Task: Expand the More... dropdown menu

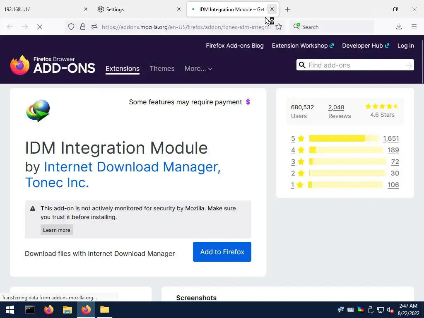Action: tap(198, 68)
